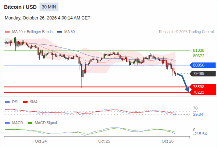Click the pink MA 20 Bollinger Bands swatch

(7, 32)
